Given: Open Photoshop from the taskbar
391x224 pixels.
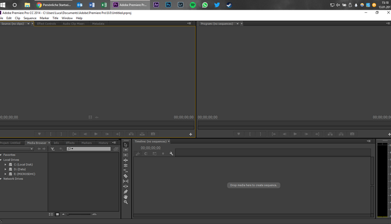Looking at the screenshot, I should coord(168,5).
